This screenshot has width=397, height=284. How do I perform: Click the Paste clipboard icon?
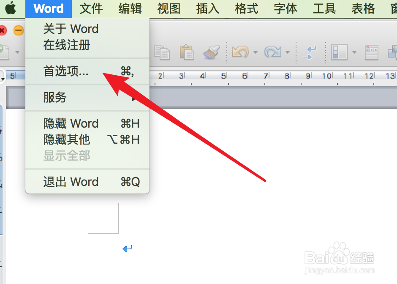[187, 52]
